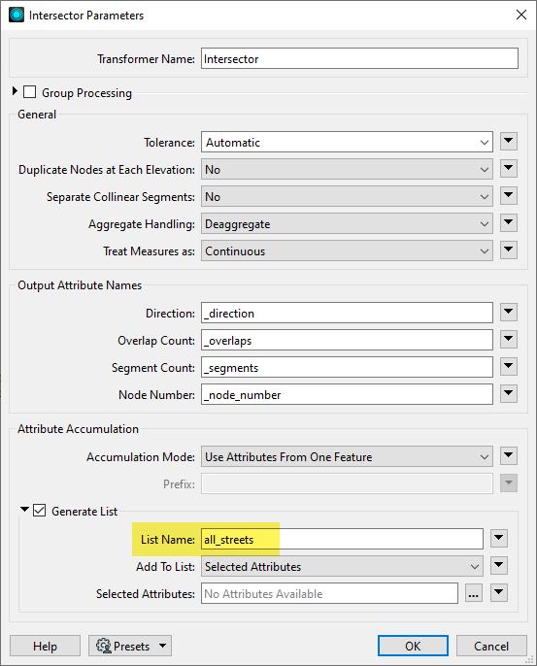Image resolution: width=537 pixels, height=666 pixels.
Task: Open Separate Collinear Segments dropdown
Action: coord(347,197)
